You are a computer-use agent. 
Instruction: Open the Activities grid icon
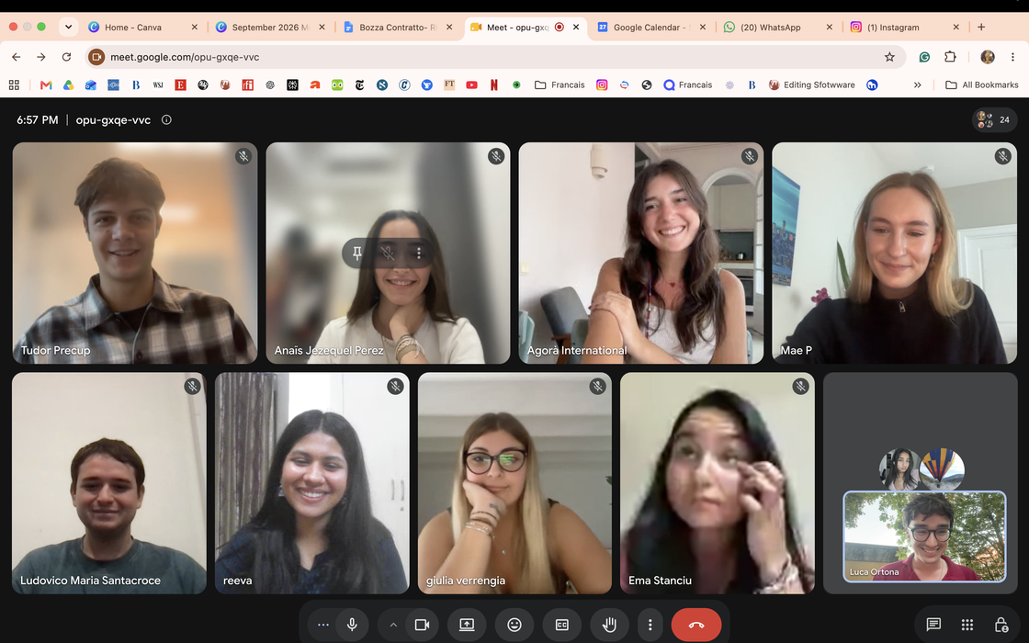[x=967, y=624]
